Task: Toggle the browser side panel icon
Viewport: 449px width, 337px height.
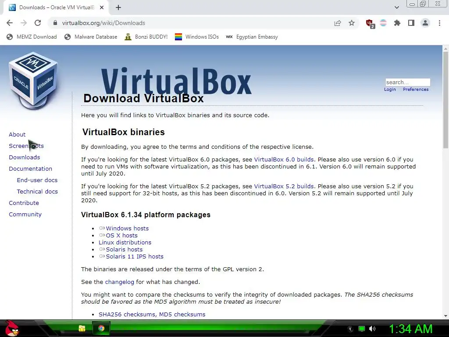Action: coord(411,23)
